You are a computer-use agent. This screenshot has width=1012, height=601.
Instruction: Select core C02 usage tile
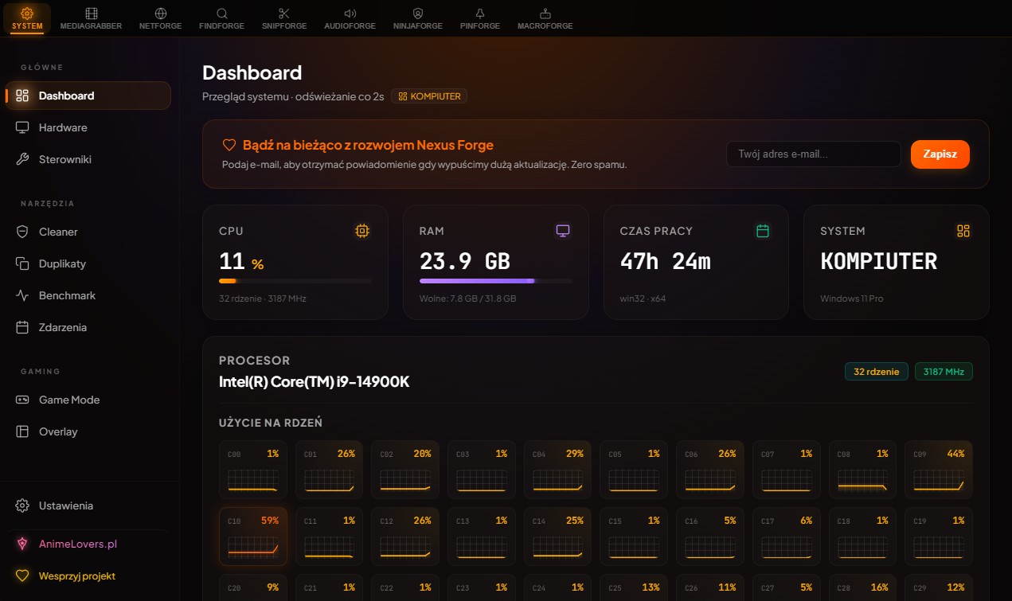405,470
